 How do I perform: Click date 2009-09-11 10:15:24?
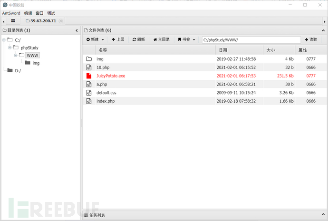click(236, 93)
